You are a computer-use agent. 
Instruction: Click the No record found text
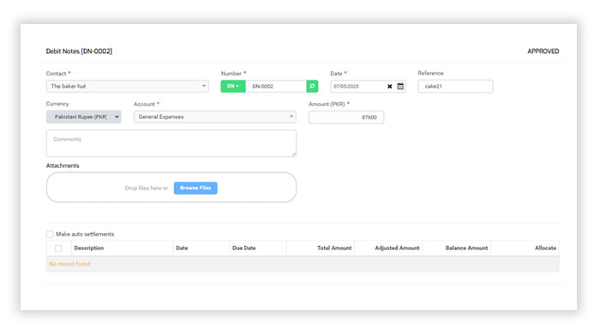point(69,264)
